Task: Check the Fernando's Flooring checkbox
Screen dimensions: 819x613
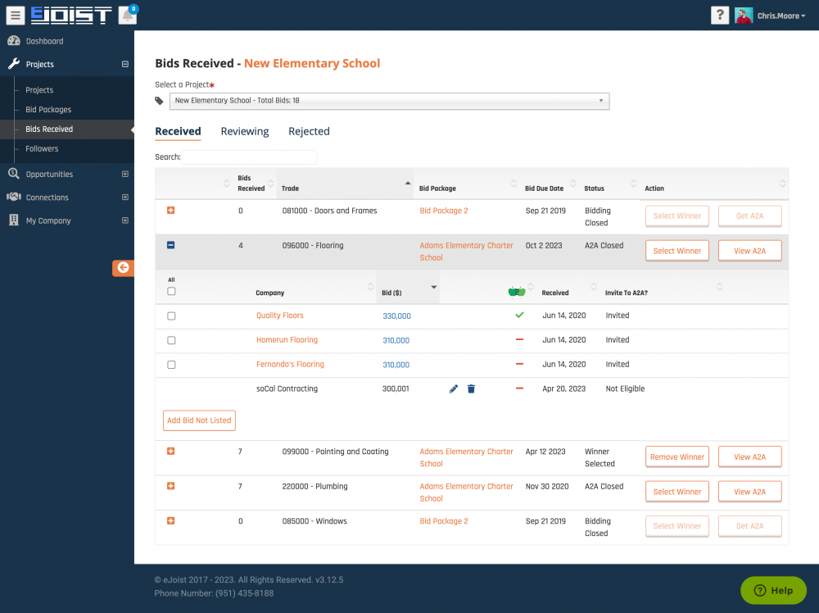Action: pos(171,365)
